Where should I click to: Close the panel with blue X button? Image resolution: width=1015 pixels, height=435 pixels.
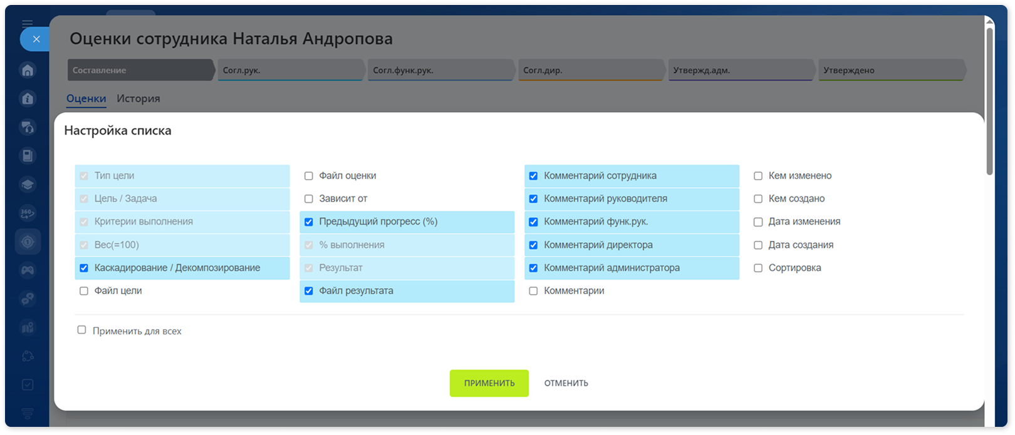coord(36,39)
